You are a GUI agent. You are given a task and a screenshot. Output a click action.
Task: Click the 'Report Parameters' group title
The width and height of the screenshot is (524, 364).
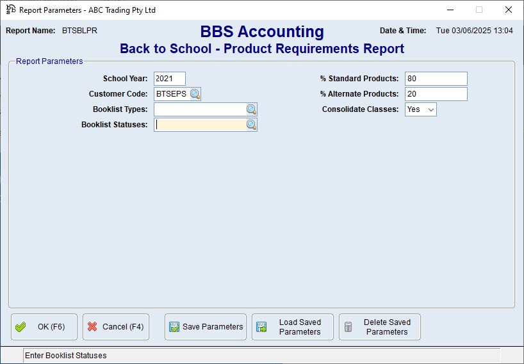tap(49, 61)
